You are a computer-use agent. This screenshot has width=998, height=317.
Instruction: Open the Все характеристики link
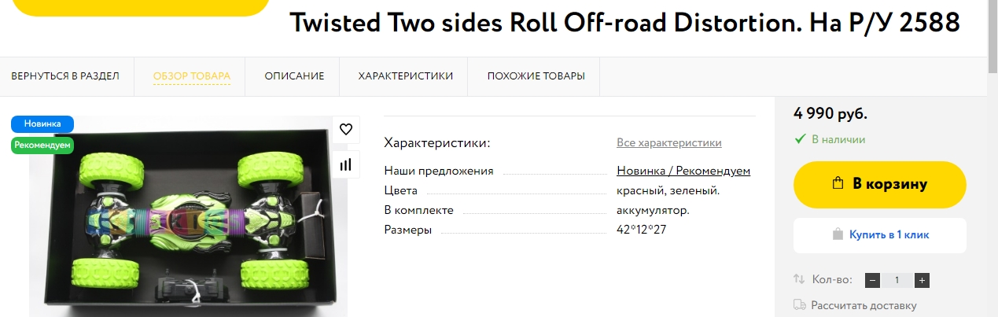[x=668, y=142]
